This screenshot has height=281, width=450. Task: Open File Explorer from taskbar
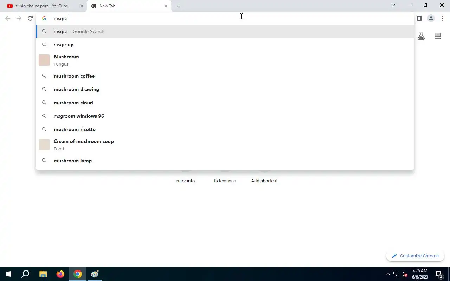(x=43, y=274)
